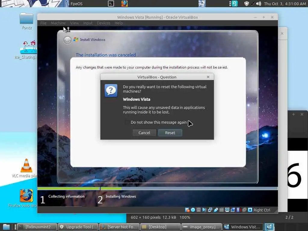The image size is (308, 231).
Task: Click the VirtualBox window title bar
Action: coord(157,17)
